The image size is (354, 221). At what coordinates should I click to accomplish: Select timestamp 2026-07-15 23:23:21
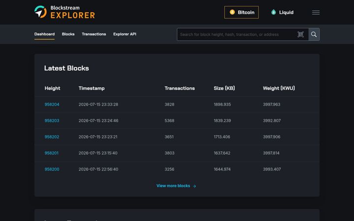click(x=98, y=137)
